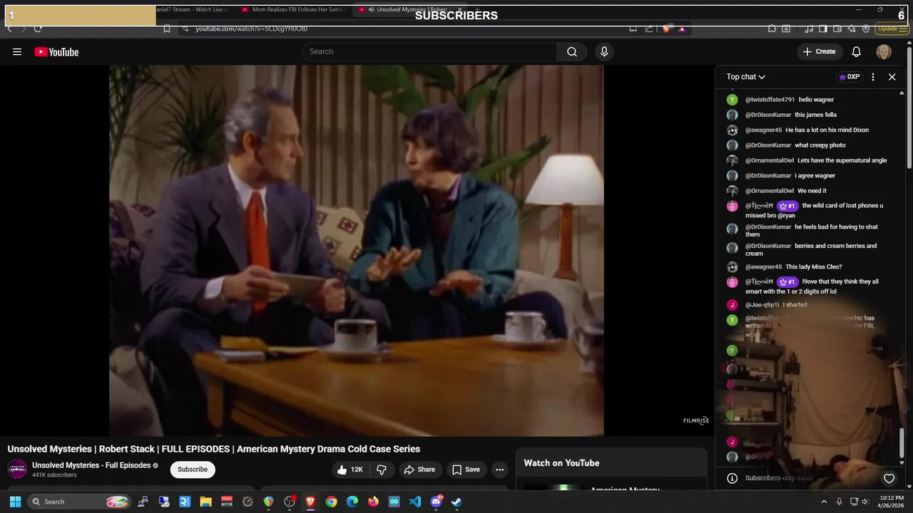Save the video to a playlist

pyautogui.click(x=466, y=470)
